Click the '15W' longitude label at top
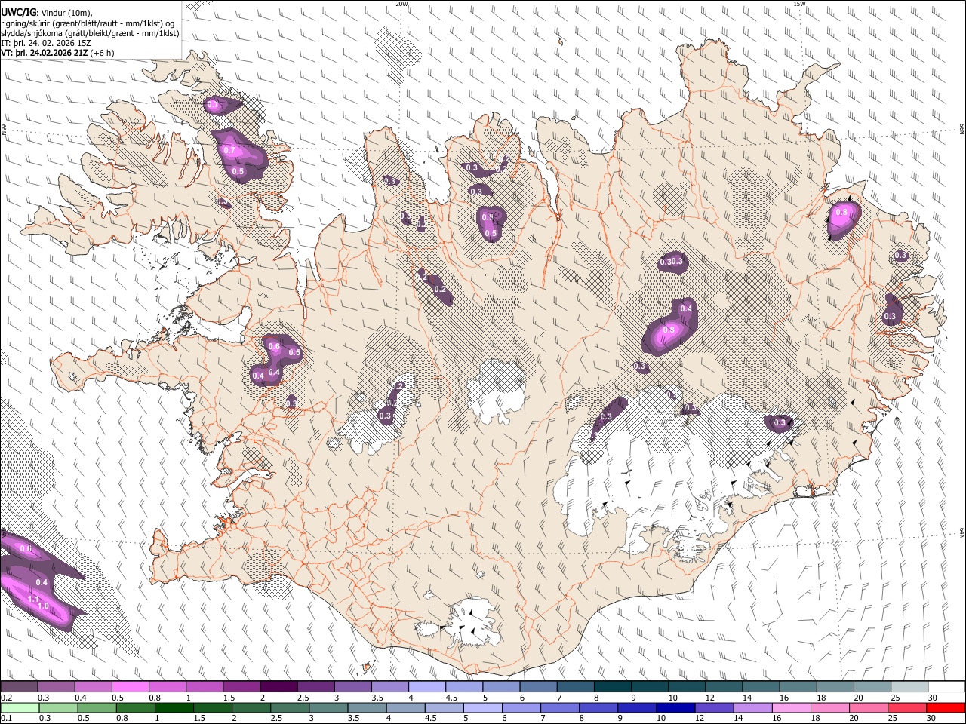 click(799, 4)
